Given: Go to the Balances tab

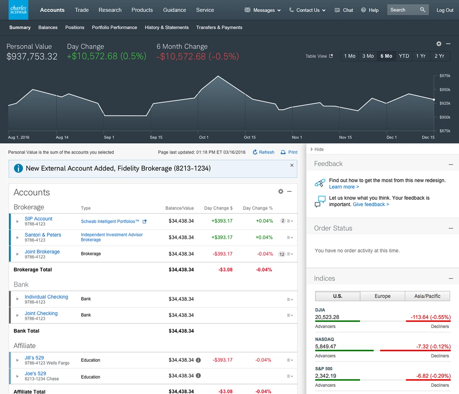Looking at the screenshot, I should pos(48,27).
